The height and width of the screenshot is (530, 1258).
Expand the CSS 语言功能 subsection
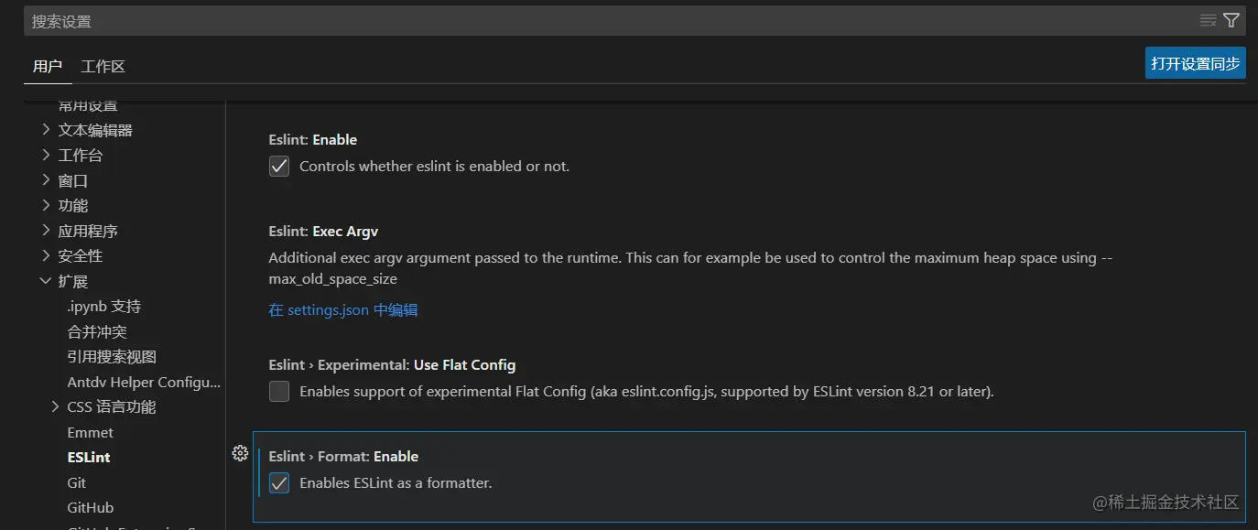(56, 406)
